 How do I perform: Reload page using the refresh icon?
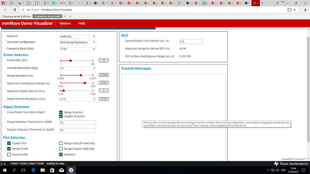[23, 10]
